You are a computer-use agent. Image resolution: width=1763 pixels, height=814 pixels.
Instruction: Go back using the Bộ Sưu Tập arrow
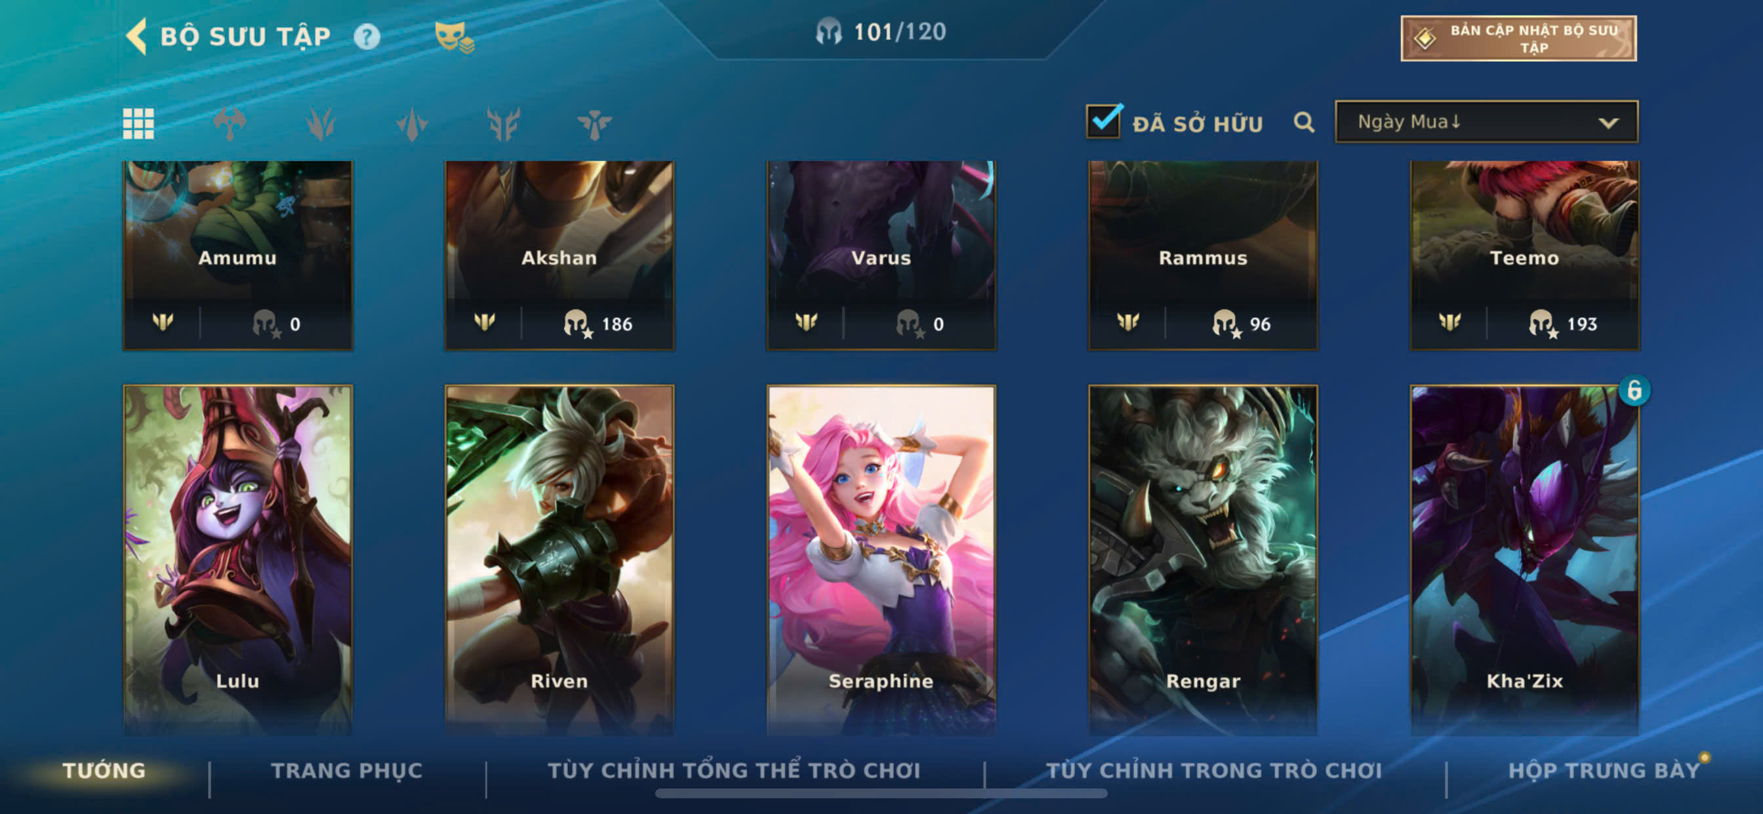[x=137, y=35]
